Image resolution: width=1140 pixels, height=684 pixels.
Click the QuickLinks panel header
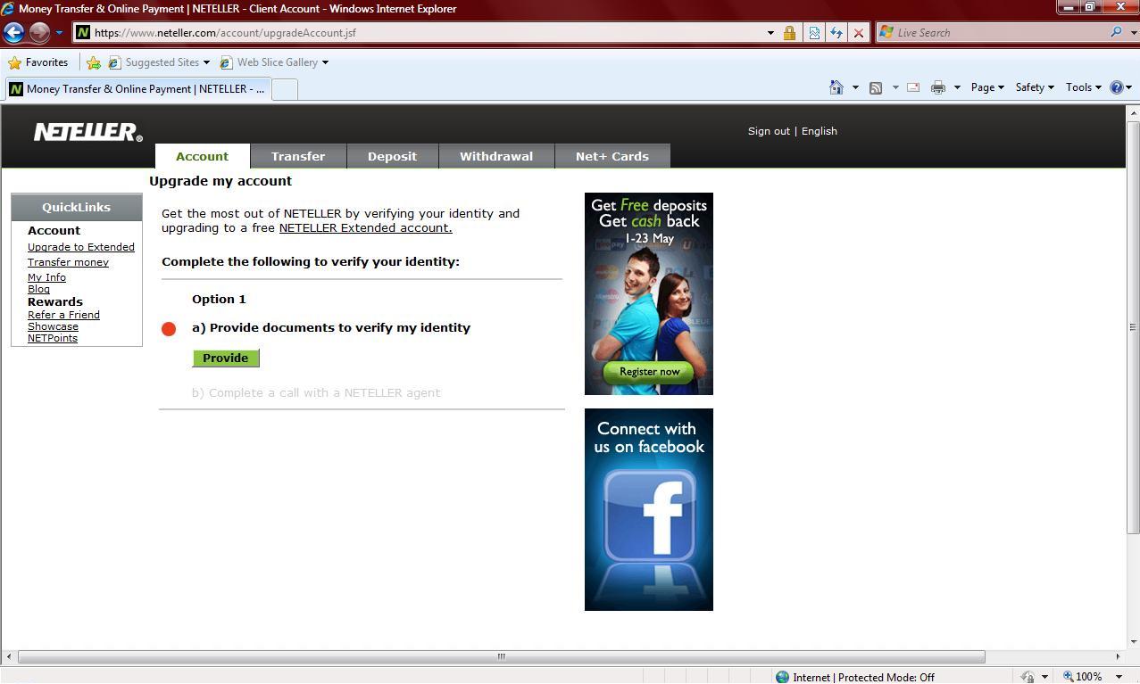pos(76,207)
